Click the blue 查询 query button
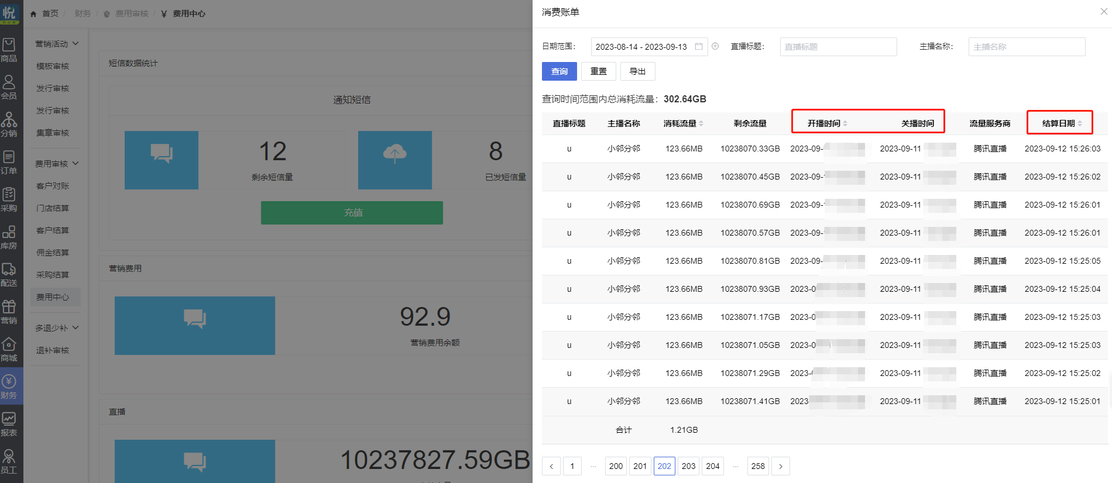 pos(559,71)
